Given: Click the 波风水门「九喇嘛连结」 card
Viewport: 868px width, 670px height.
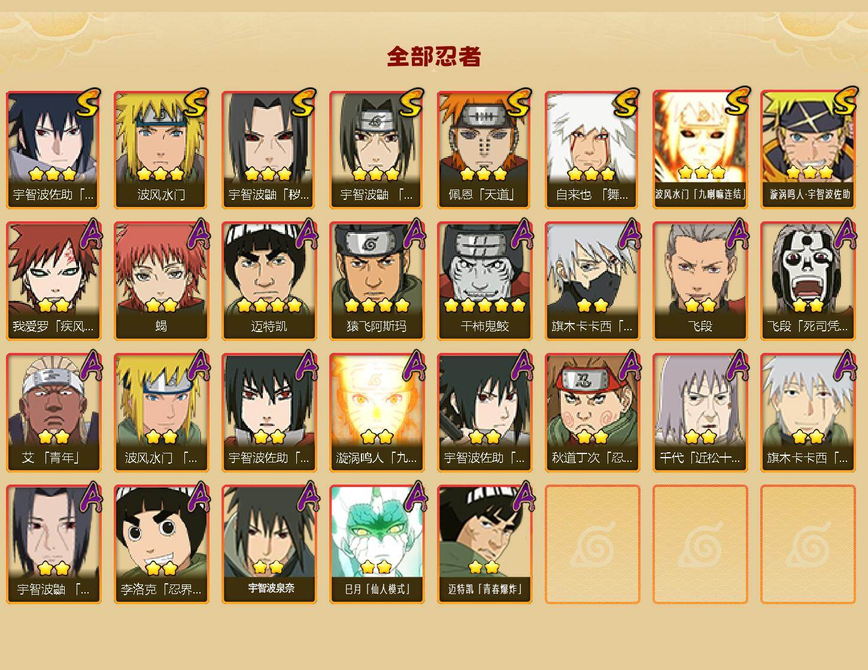Looking at the screenshot, I should [700, 150].
